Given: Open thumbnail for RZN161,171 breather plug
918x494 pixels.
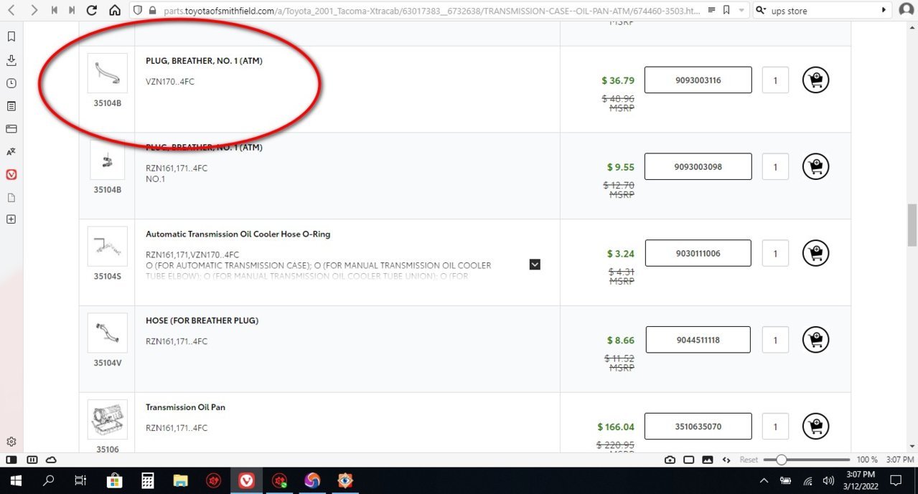Looking at the screenshot, I should click(107, 160).
